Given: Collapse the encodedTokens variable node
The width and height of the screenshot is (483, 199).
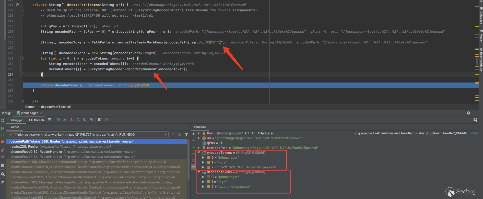Looking at the screenshot, I should [x=199, y=153].
